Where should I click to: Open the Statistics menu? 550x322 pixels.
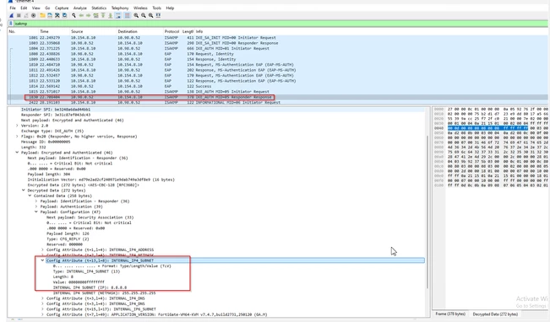(x=99, y=8)
